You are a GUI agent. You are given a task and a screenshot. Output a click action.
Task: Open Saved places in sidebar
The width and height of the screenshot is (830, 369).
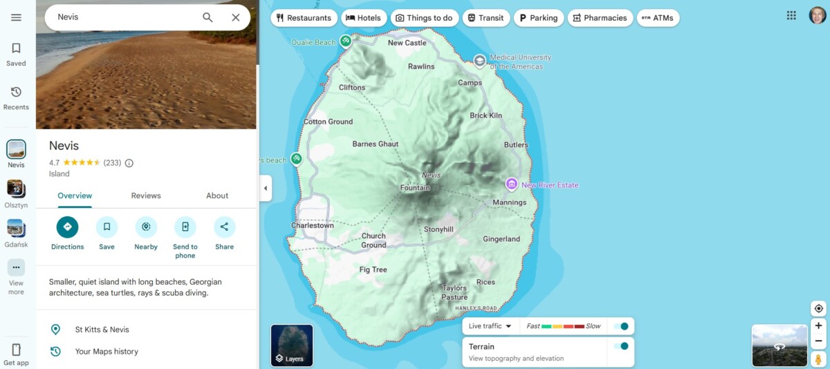16,55
